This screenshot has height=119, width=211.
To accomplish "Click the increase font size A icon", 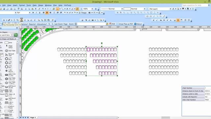I will click(x=154, y=20).
